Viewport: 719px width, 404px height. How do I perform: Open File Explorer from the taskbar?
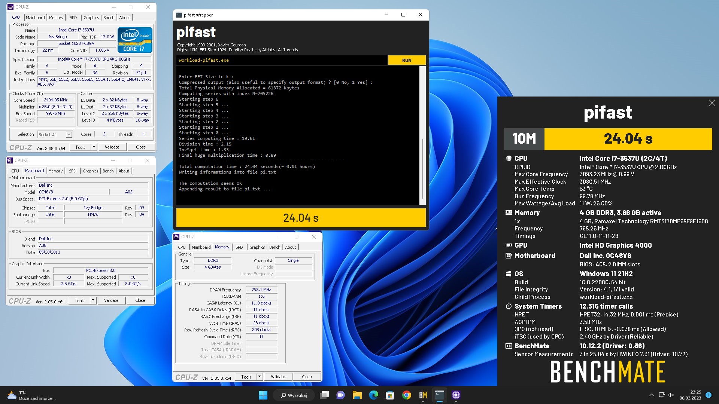click(x=357, y=395)
